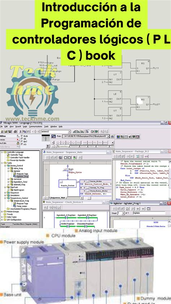The height and width of the screenshot is (304, 171).
Task: Open the Logic menu
Action: tap(25, 126)
